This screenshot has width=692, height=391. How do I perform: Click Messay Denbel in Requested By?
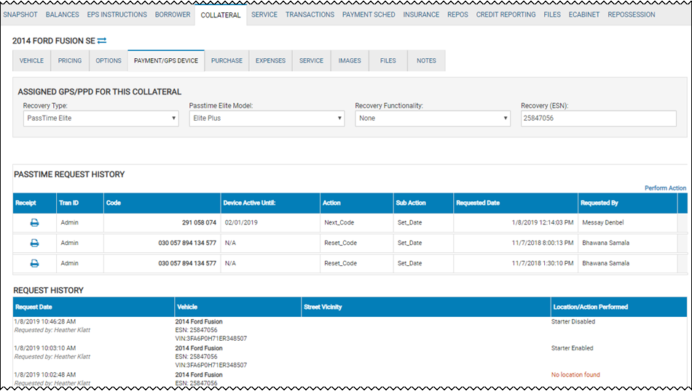coord(603,223)
